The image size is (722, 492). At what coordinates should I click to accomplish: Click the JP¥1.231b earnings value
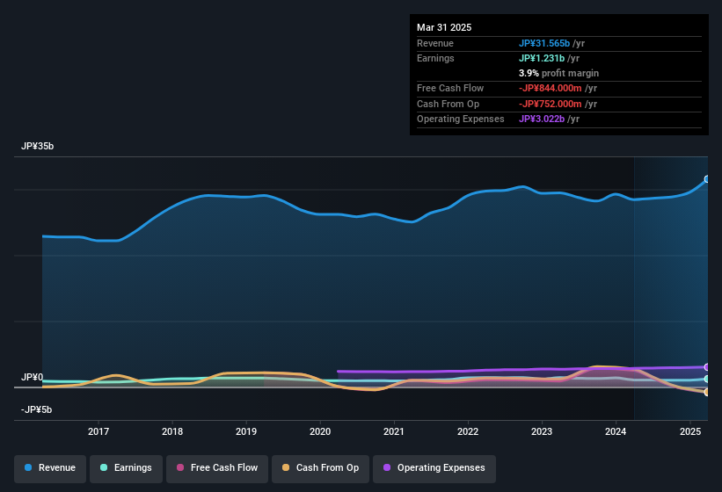point(542,58)
